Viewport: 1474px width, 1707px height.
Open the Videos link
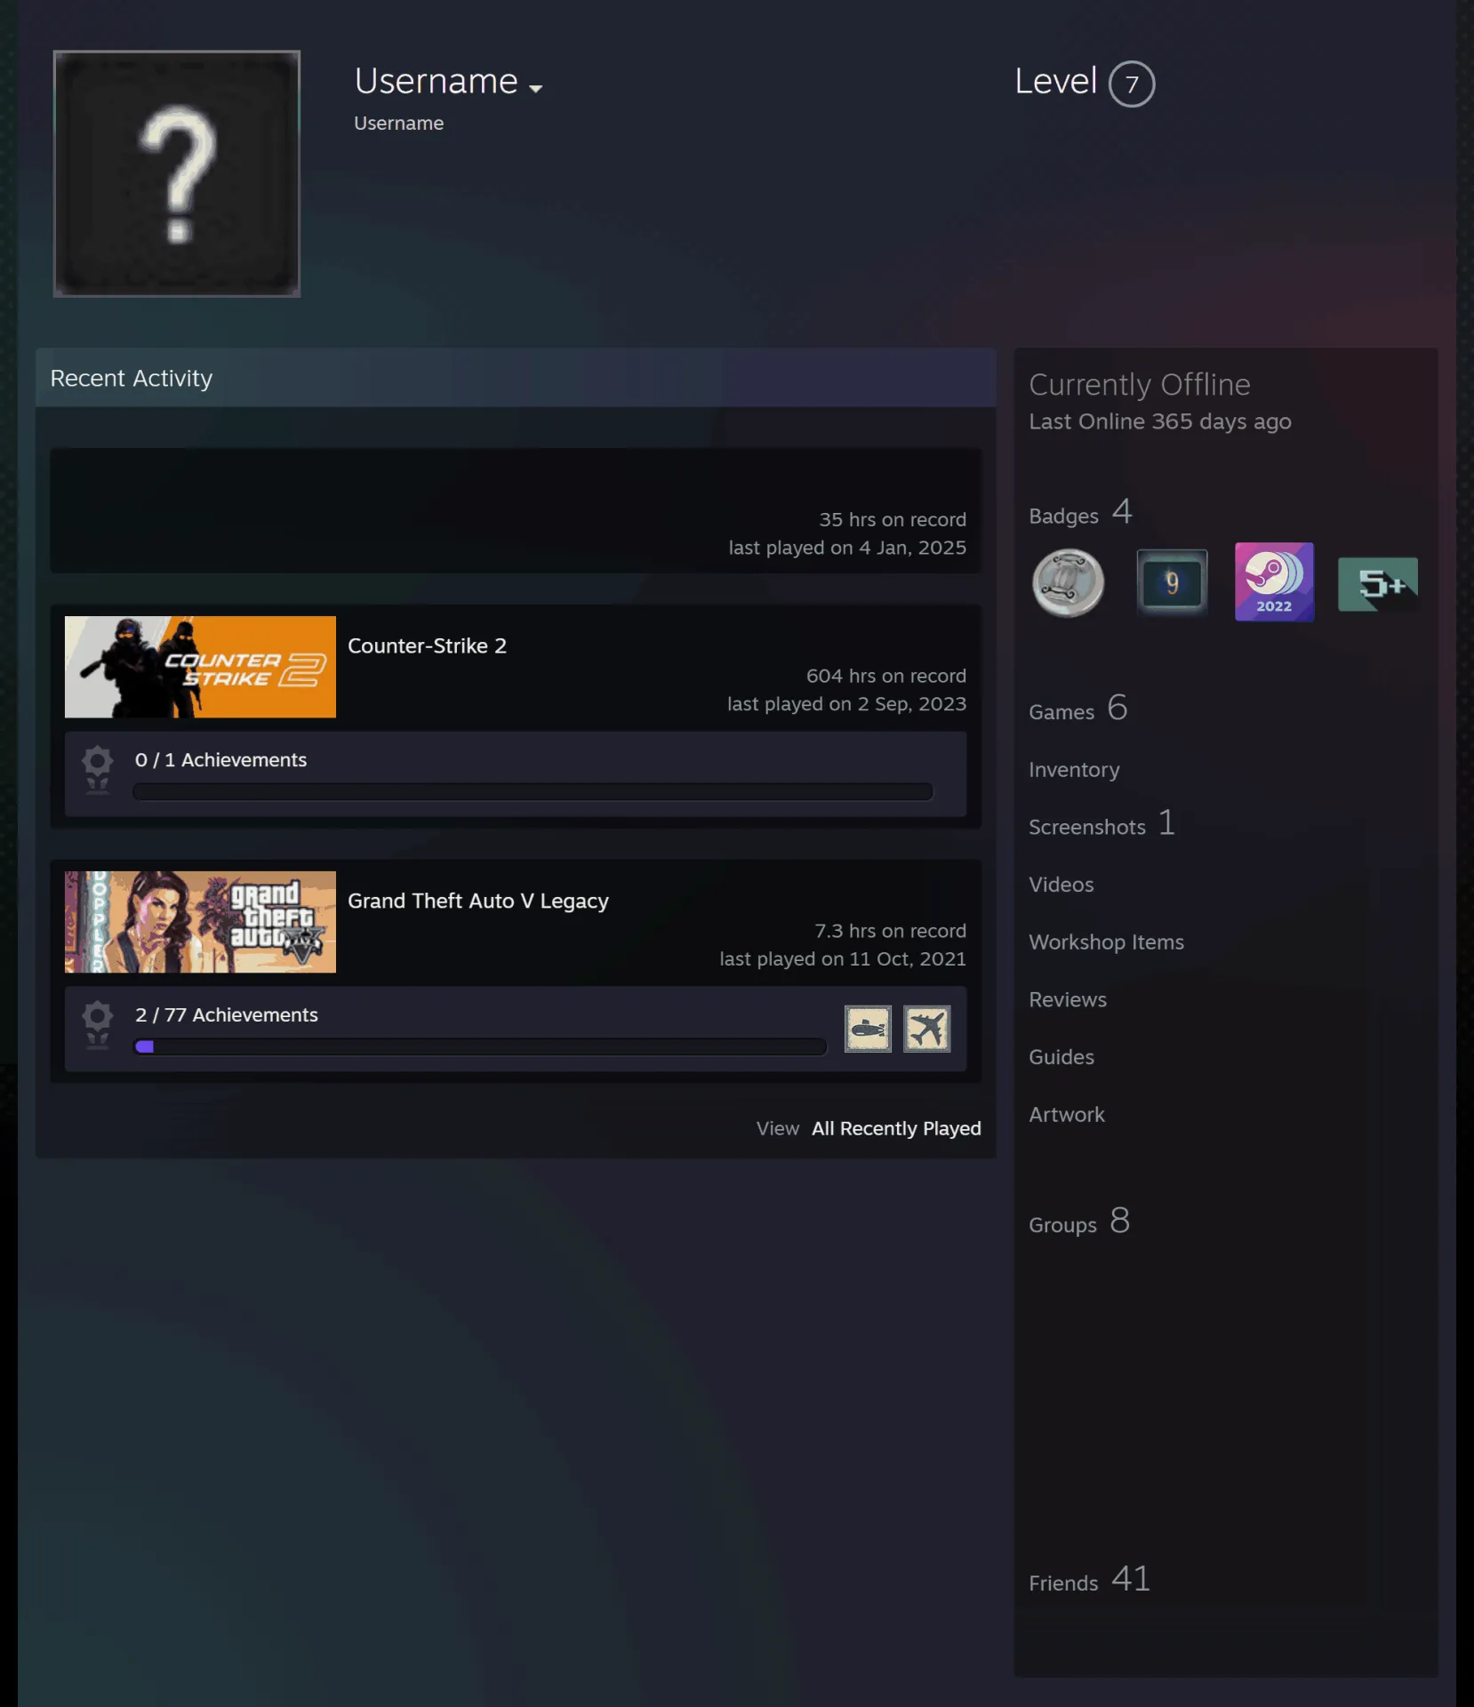pyautogui.click(x=1061, y=885)
